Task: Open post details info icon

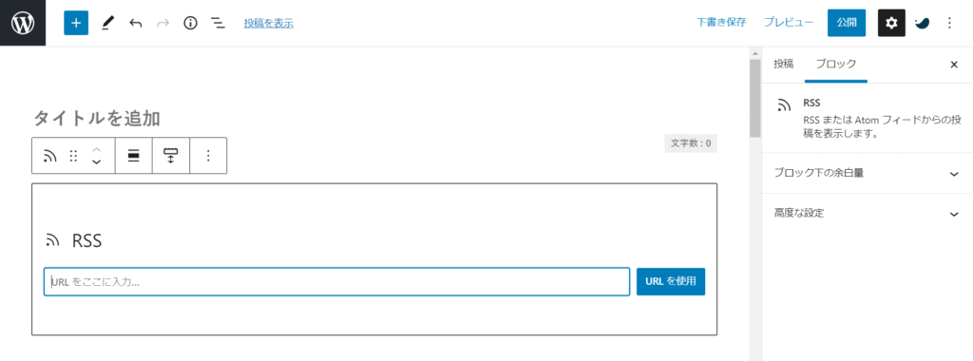Action: pyautogui.click(x=190, y=23)
